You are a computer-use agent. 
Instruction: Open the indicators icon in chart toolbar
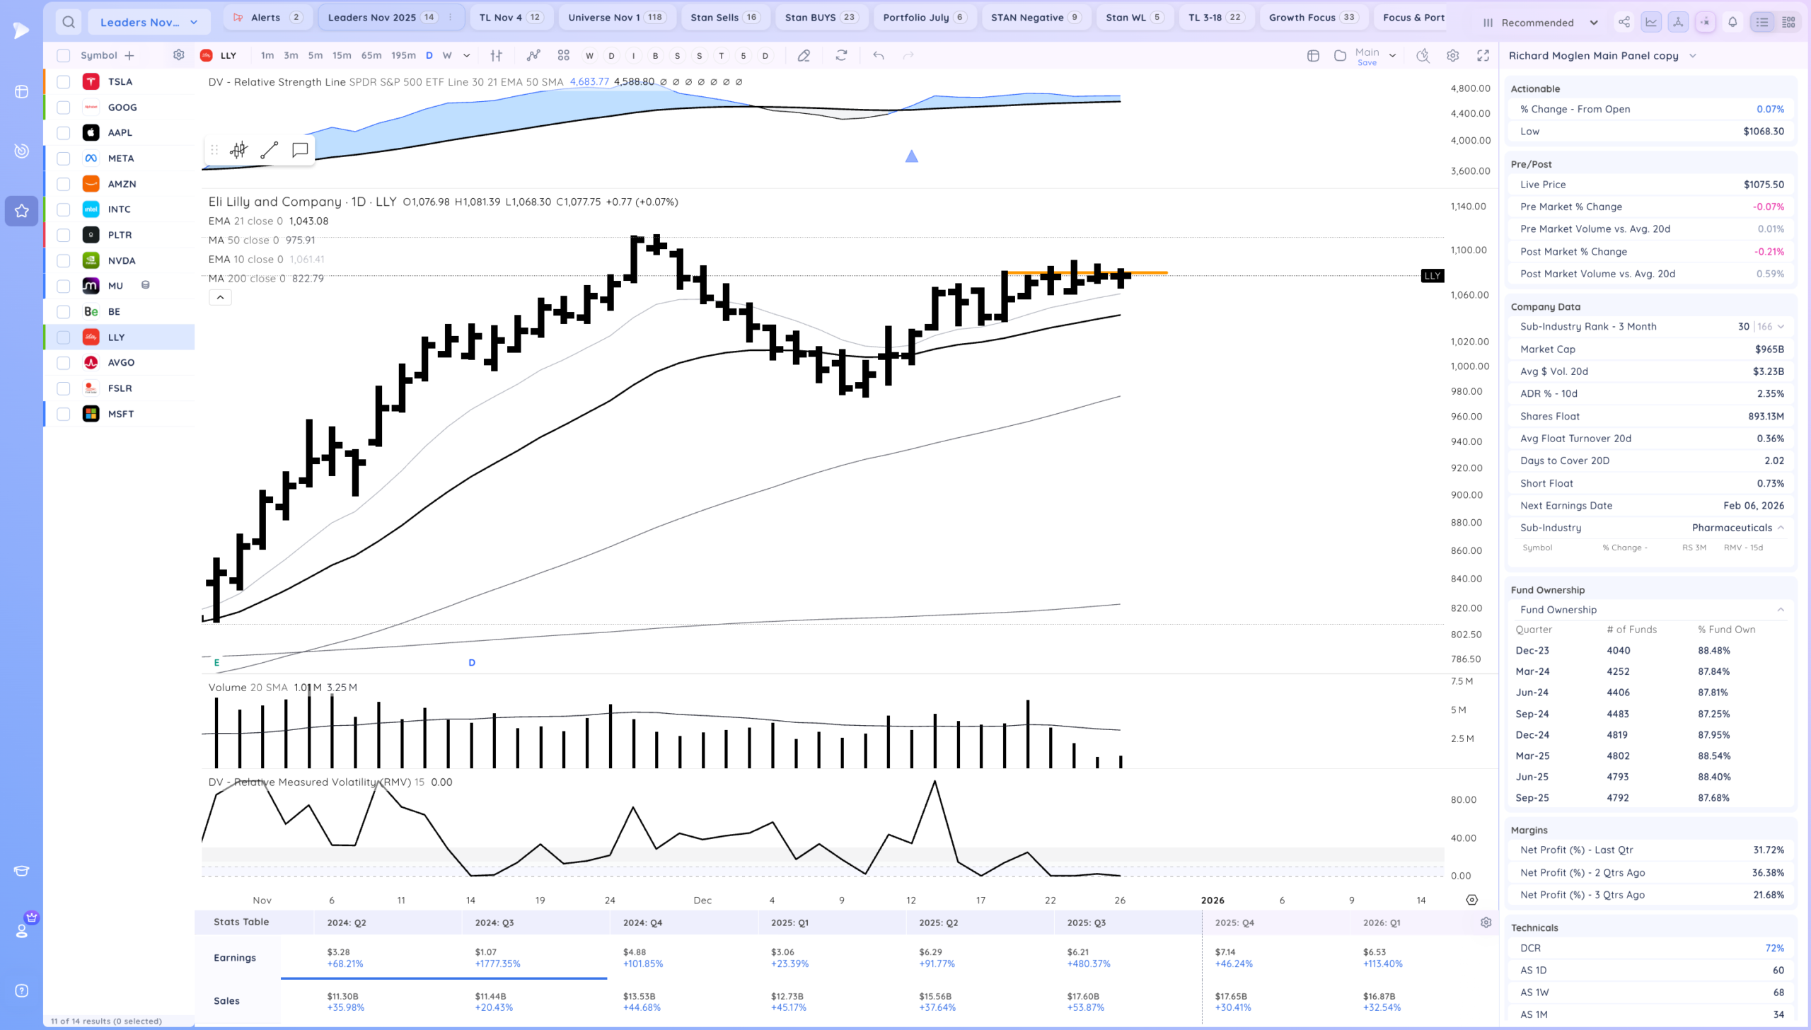coord(533,55)
